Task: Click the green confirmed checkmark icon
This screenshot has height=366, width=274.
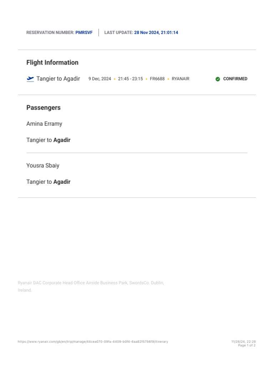Action: [x=218, y=79]
